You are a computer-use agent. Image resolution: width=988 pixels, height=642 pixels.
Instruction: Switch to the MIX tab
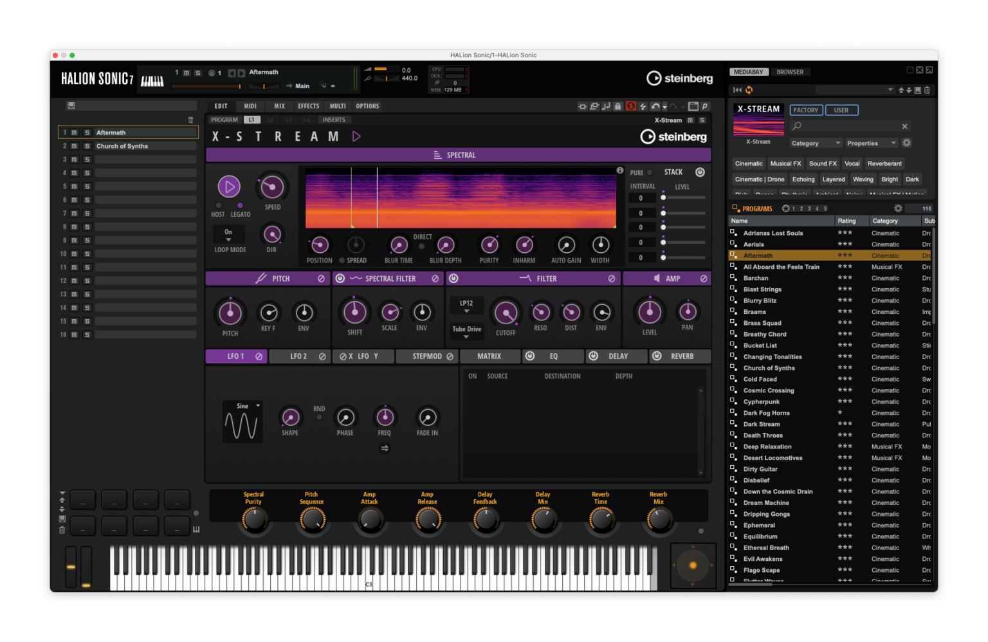point(279,106)
